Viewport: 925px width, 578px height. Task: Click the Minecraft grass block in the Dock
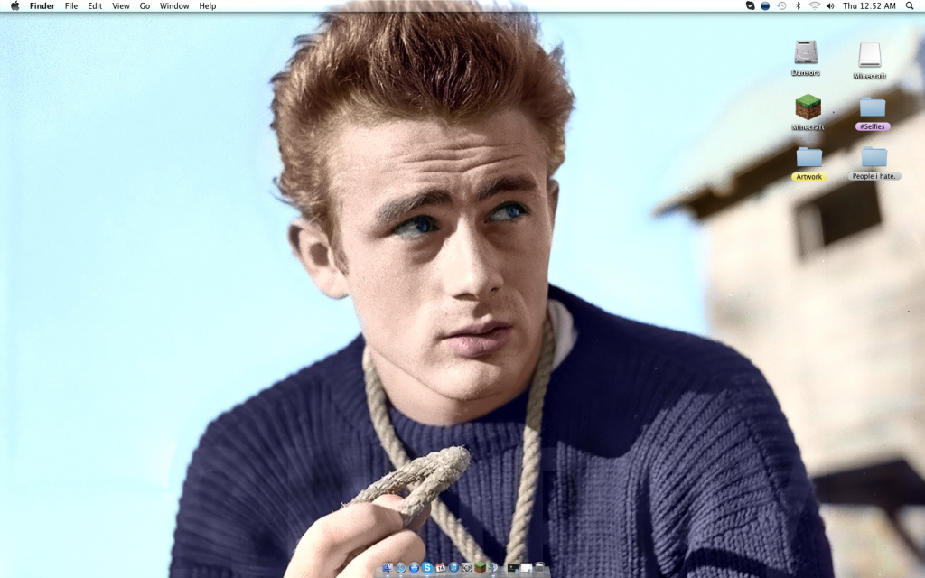480,567
